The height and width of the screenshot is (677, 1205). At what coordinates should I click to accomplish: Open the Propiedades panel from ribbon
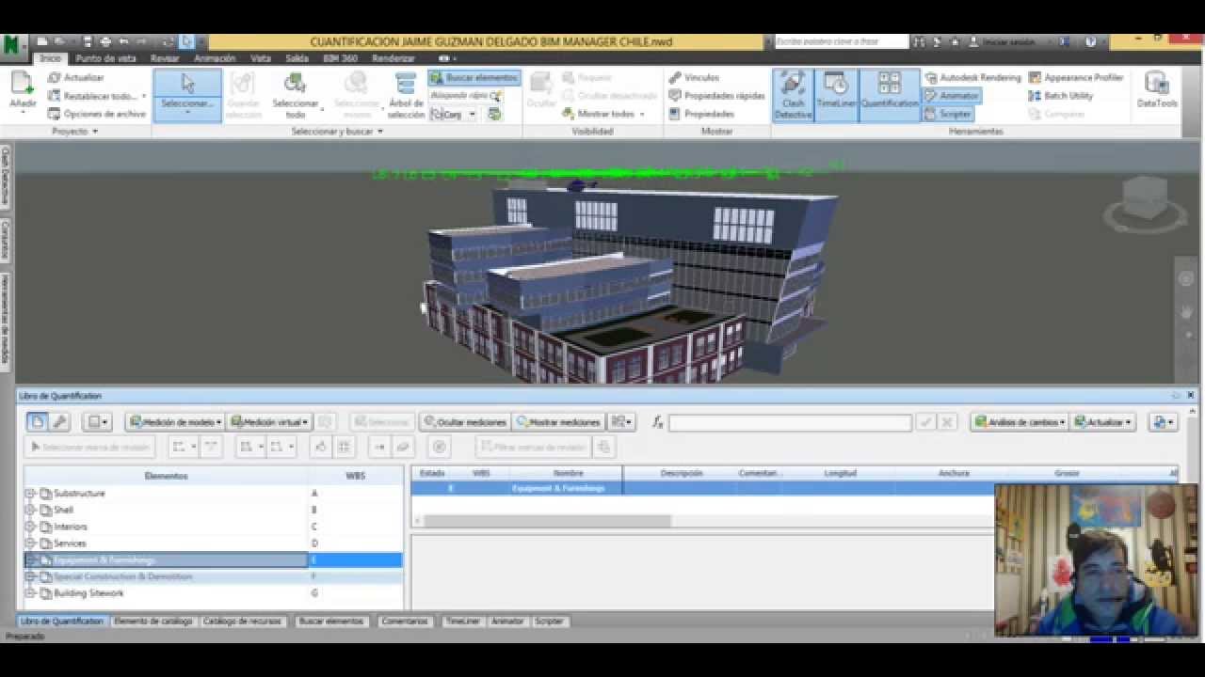point(701,114)
